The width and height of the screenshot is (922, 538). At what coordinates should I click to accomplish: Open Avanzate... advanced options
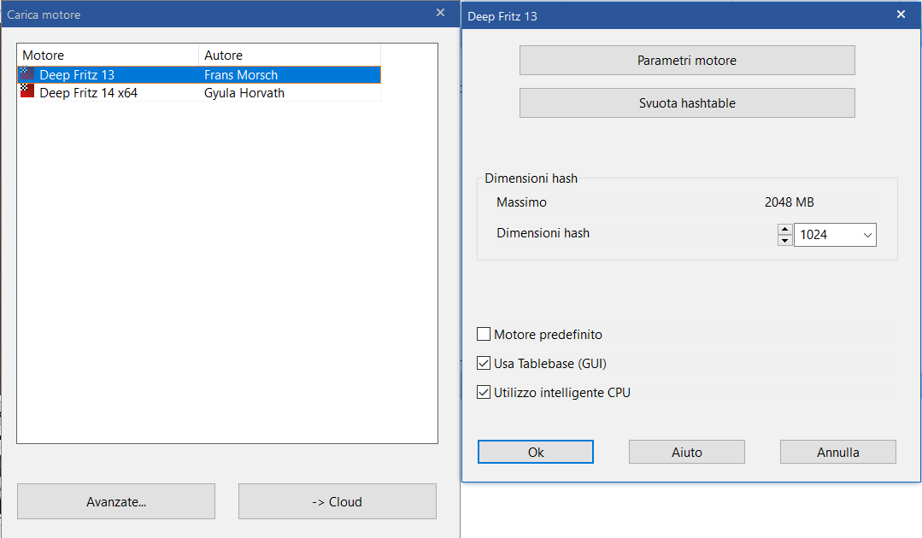coord(116,501)
